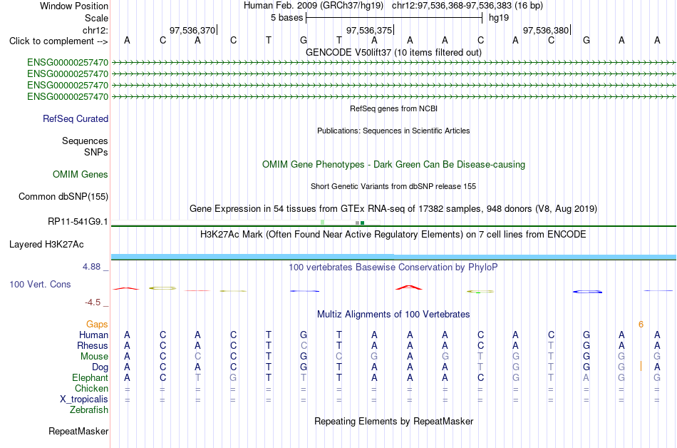Click the Dog alignment row label

coord(100,367)
